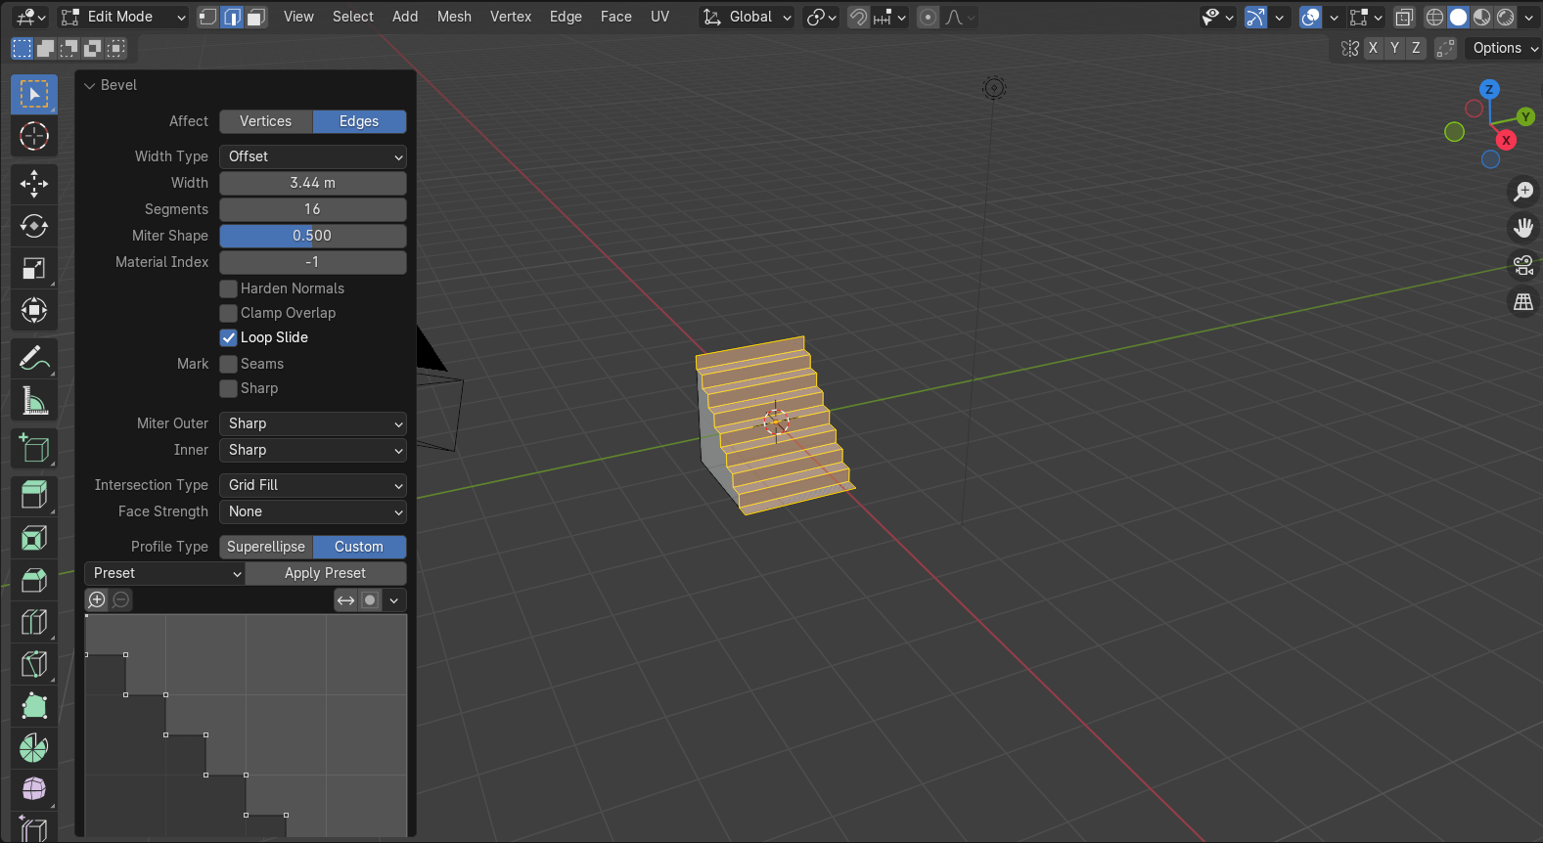Screen dimensions: 1543x843
Task: Check Mark Sharp option
Action: (229, 388)
